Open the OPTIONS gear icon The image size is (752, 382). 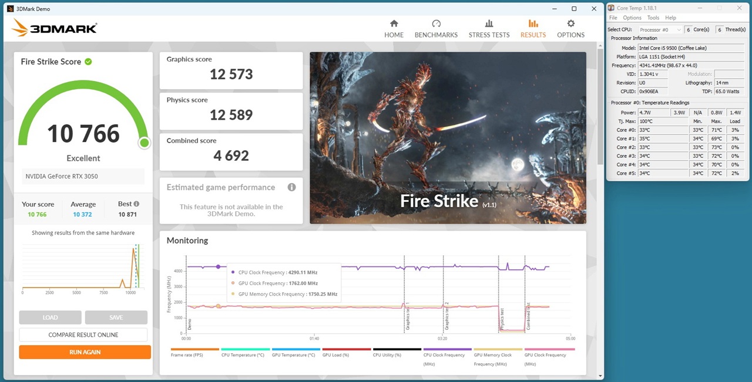570,24
